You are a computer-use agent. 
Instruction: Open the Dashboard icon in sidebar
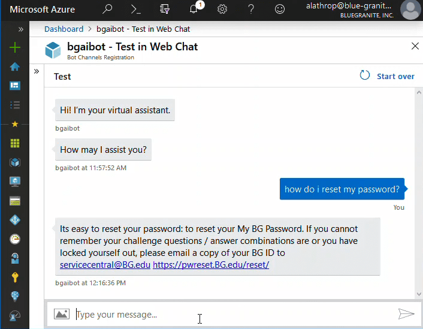tap(15, 86)
